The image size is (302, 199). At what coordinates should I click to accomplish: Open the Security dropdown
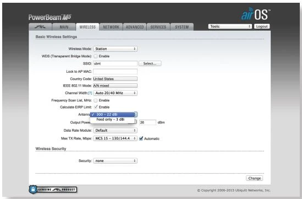115,161
